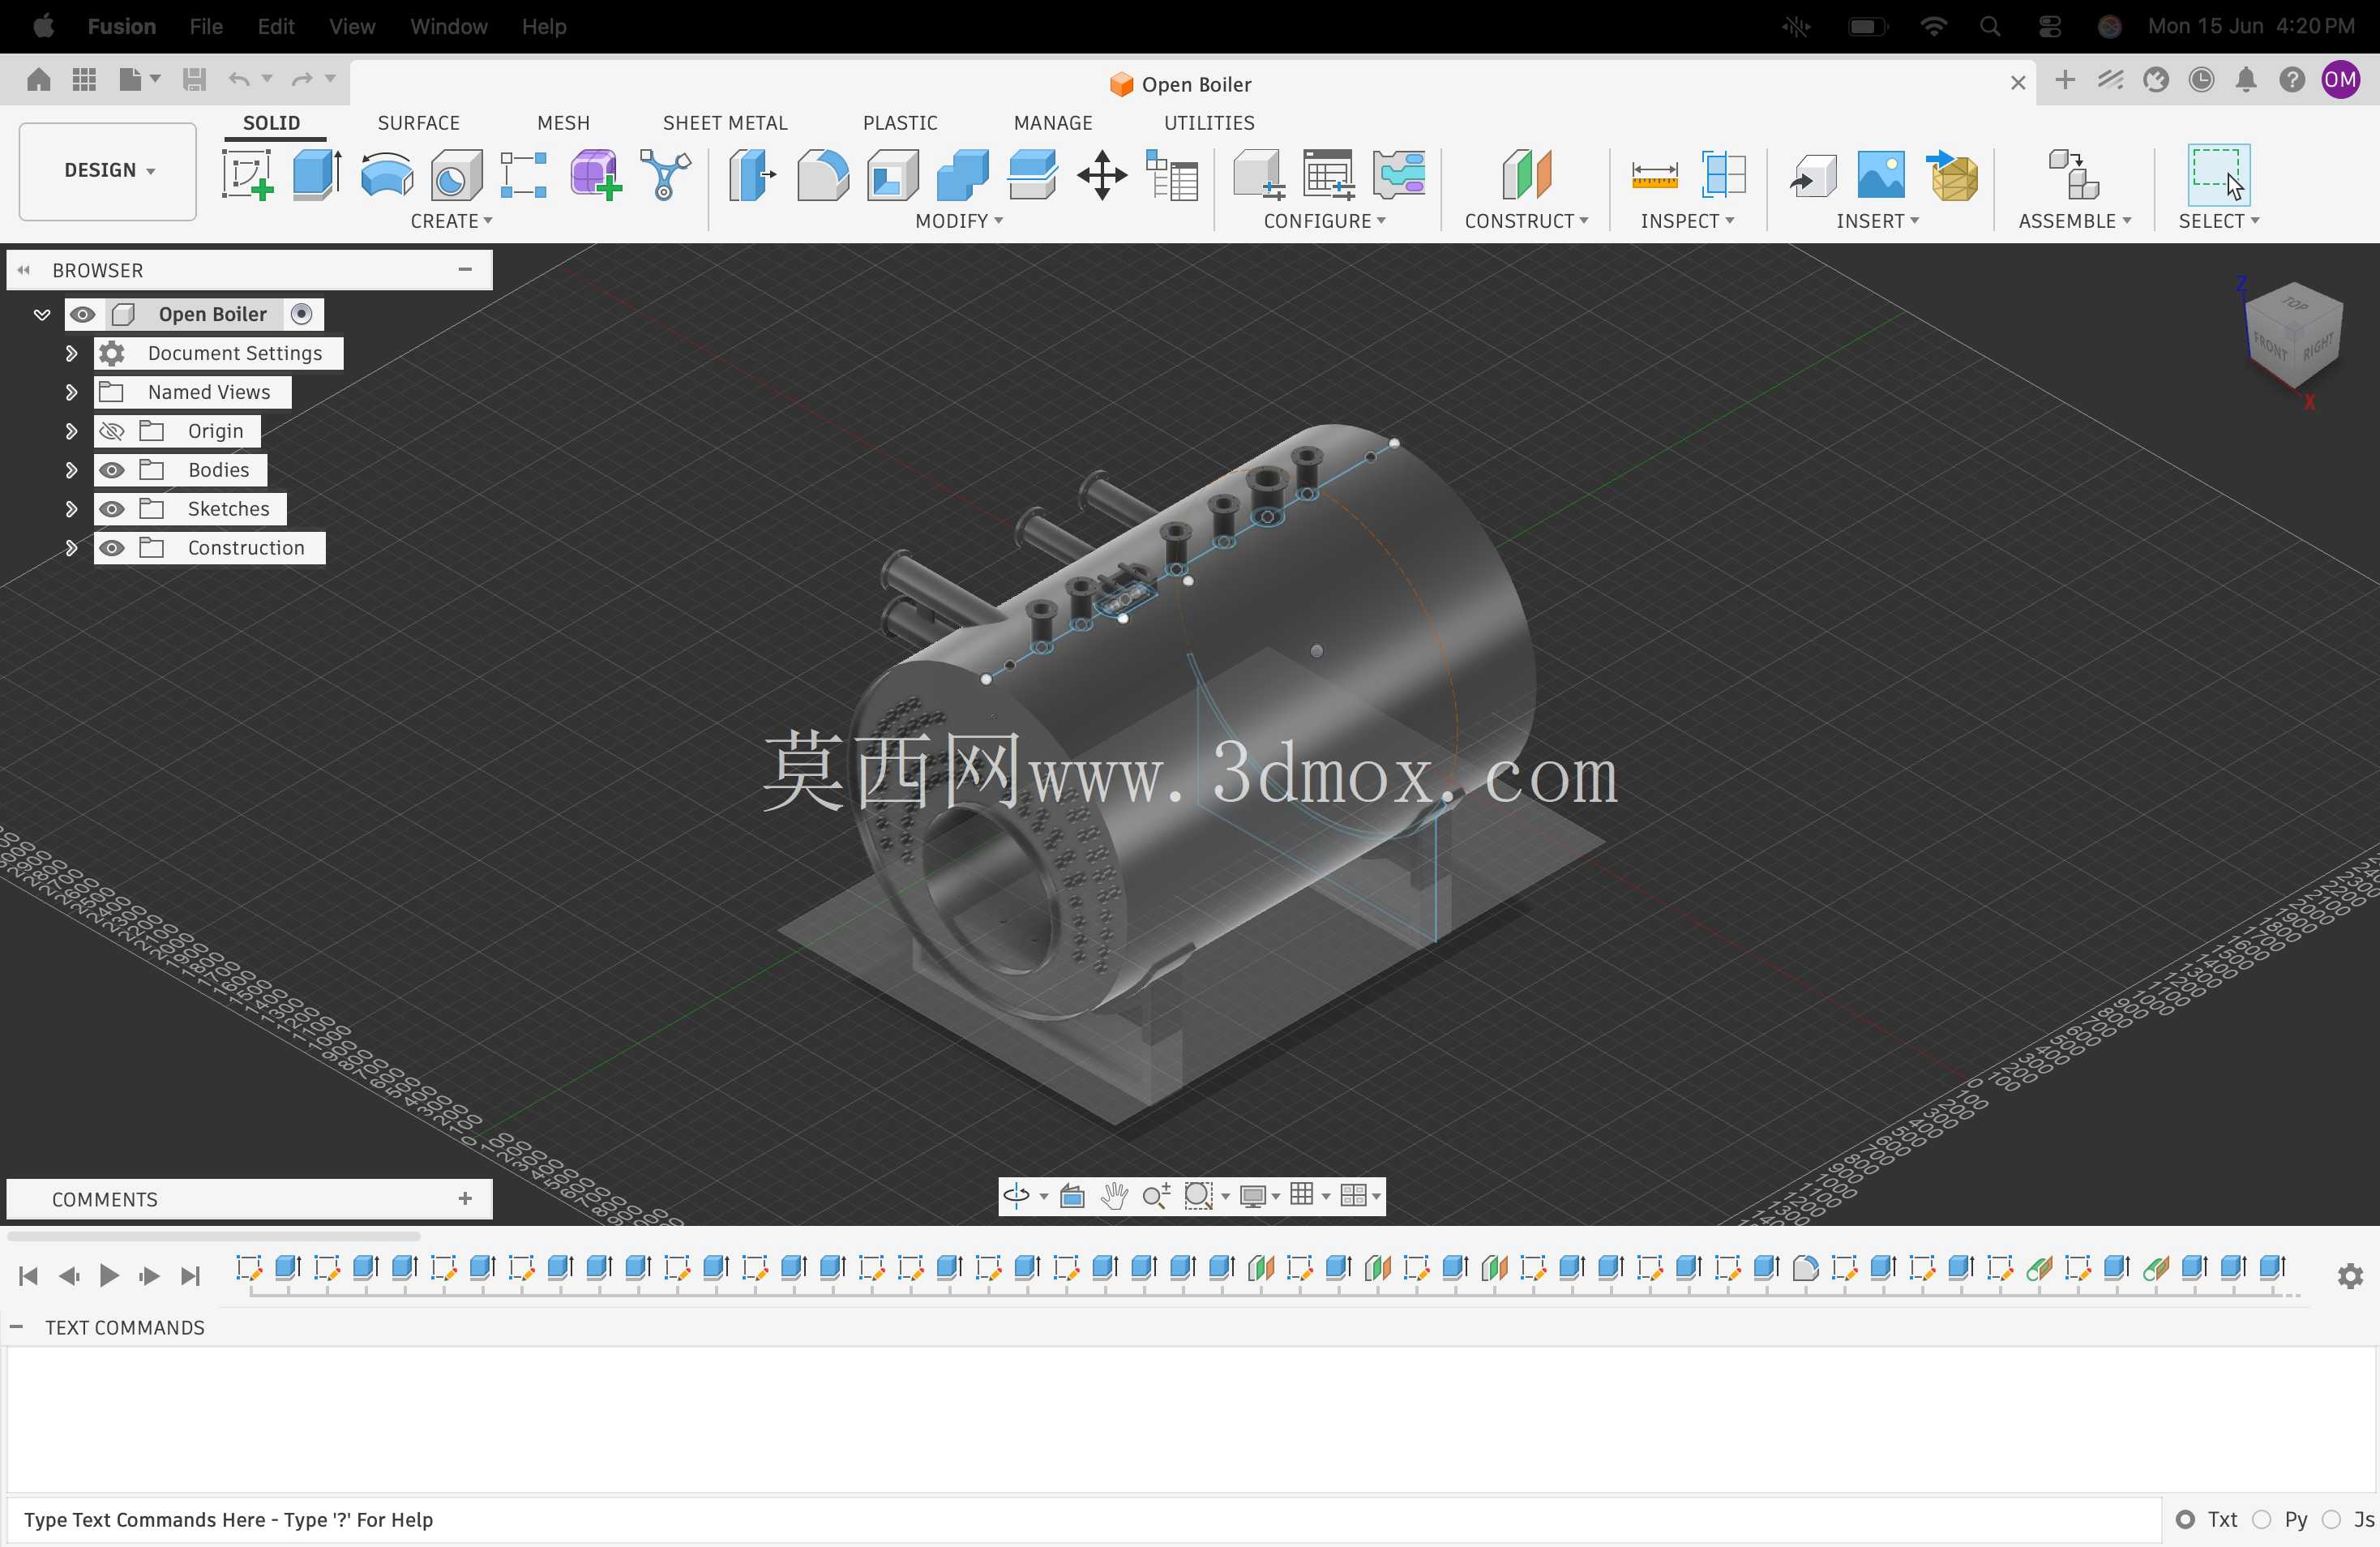Open the notifications bell
Viewport: 2380px width, 1547px height.
tap(2246, 80)
